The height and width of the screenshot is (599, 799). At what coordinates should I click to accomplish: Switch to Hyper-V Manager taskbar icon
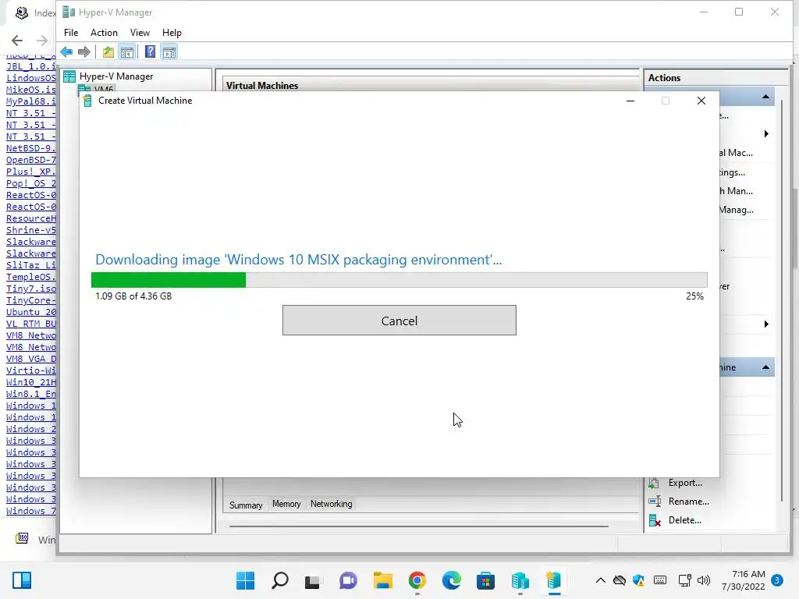click(x=520, y=580)
